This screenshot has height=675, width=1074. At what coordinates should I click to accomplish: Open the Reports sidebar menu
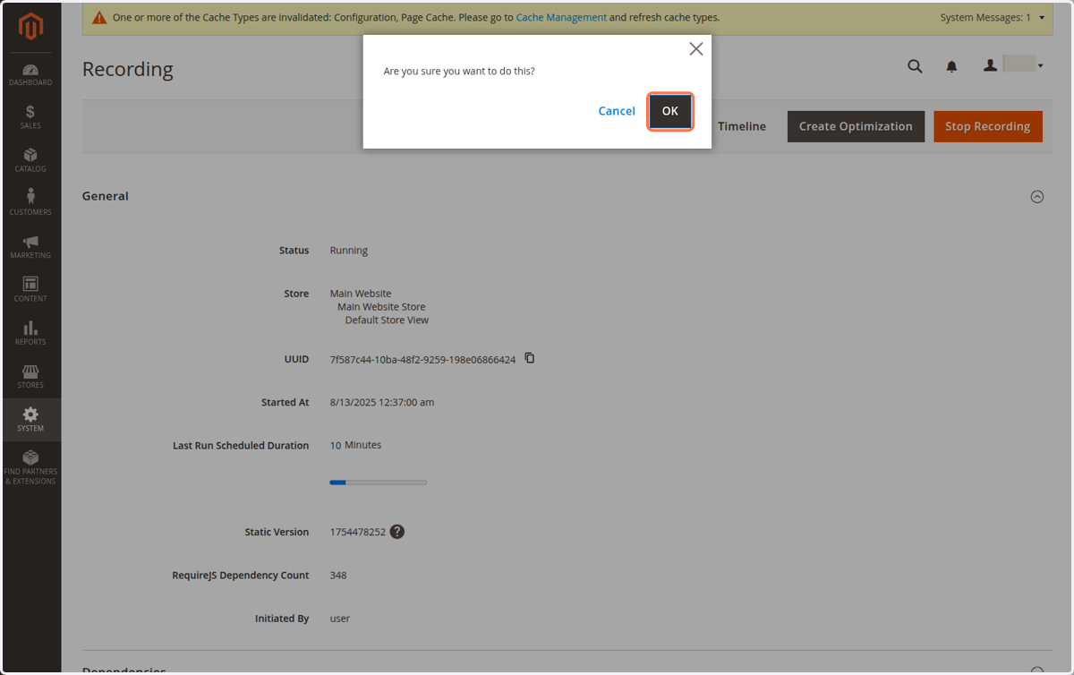pos(30,333)
